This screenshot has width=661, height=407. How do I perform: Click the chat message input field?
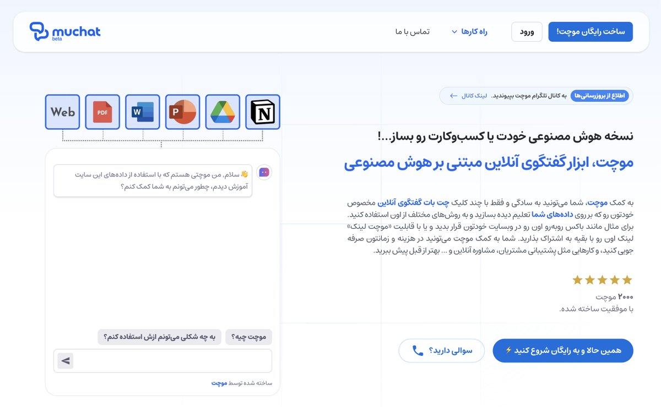[162, 361]
